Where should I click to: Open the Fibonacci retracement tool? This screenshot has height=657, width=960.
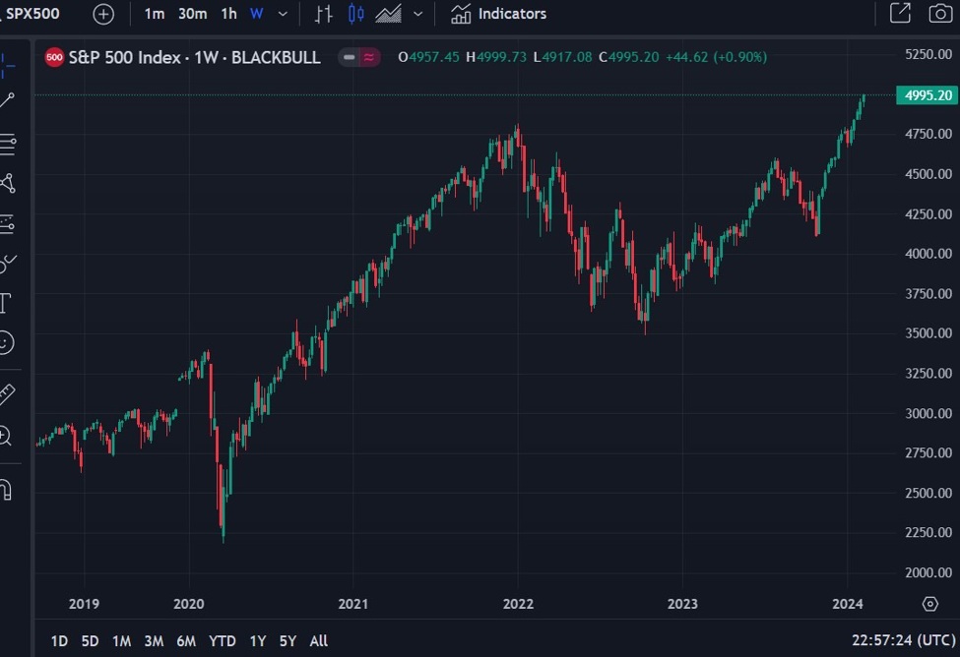[7, 144]
